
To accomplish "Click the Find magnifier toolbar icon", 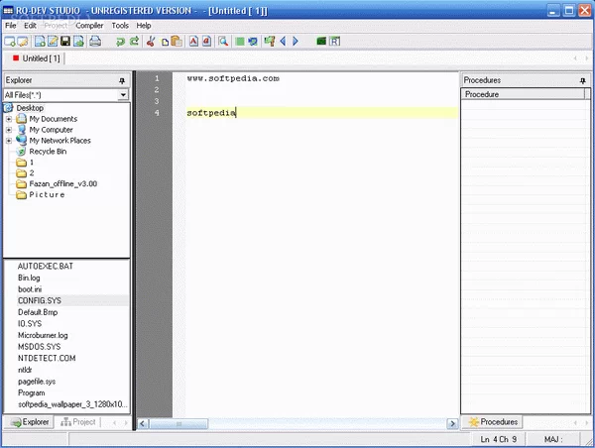I will click(224, 42).
